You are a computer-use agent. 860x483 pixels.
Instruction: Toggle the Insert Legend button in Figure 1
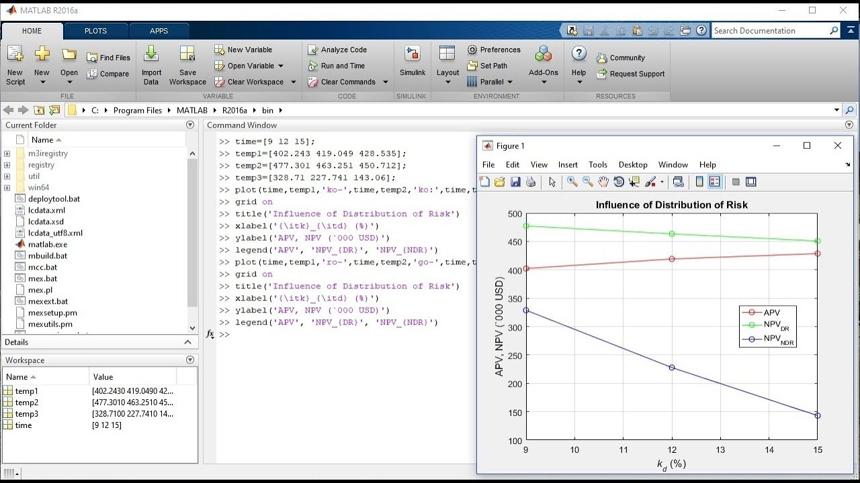[714, 182]
